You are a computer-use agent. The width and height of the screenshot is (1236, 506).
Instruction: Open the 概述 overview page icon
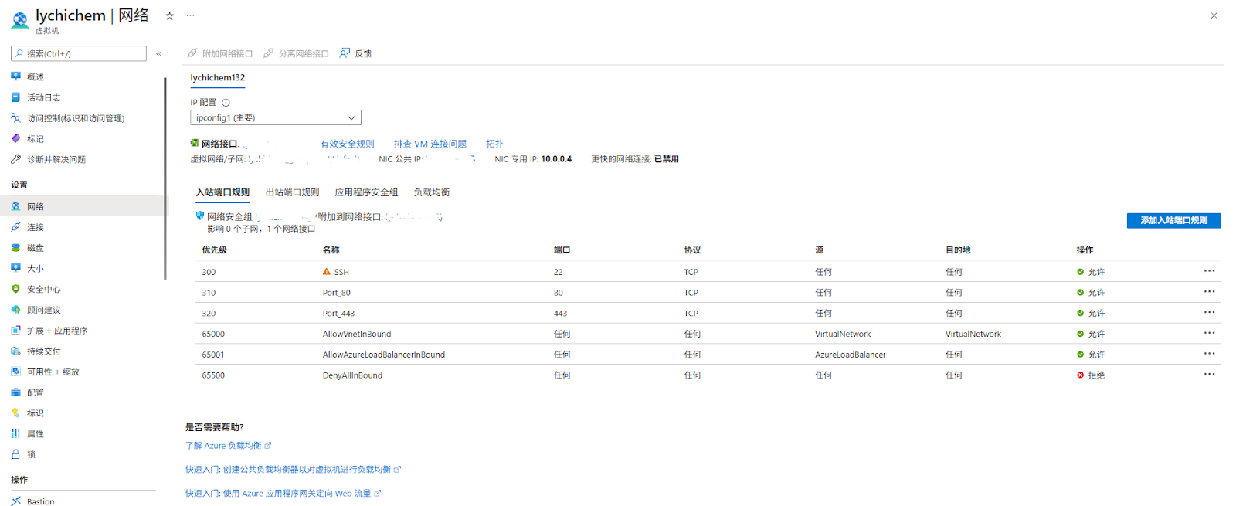(x=15, y=76)
